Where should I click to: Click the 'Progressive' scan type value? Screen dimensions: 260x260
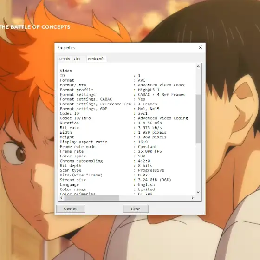click(151, 170)
